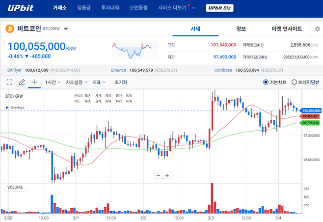The image size is (323, 222).
Task: Select the 기본차트 radio option
Action: coord(266,82)
